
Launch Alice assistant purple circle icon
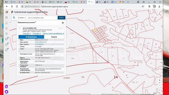pyautogui.click(x=6, y=92)
